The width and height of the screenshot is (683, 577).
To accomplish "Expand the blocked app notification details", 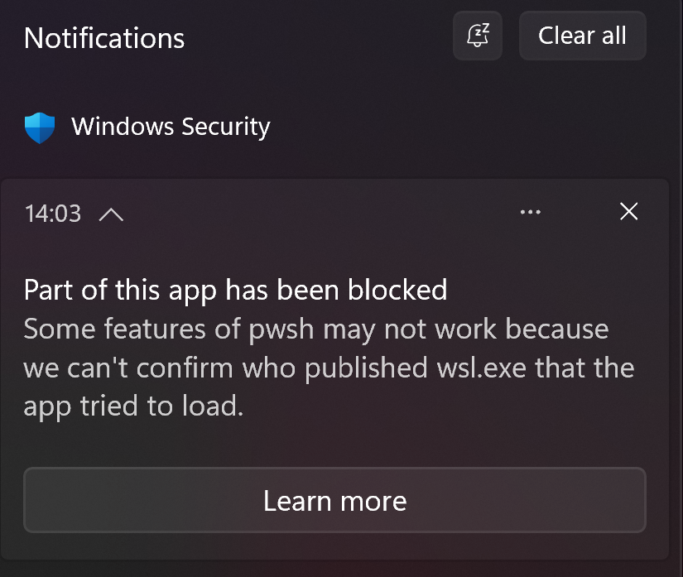I will click(113, 214).
